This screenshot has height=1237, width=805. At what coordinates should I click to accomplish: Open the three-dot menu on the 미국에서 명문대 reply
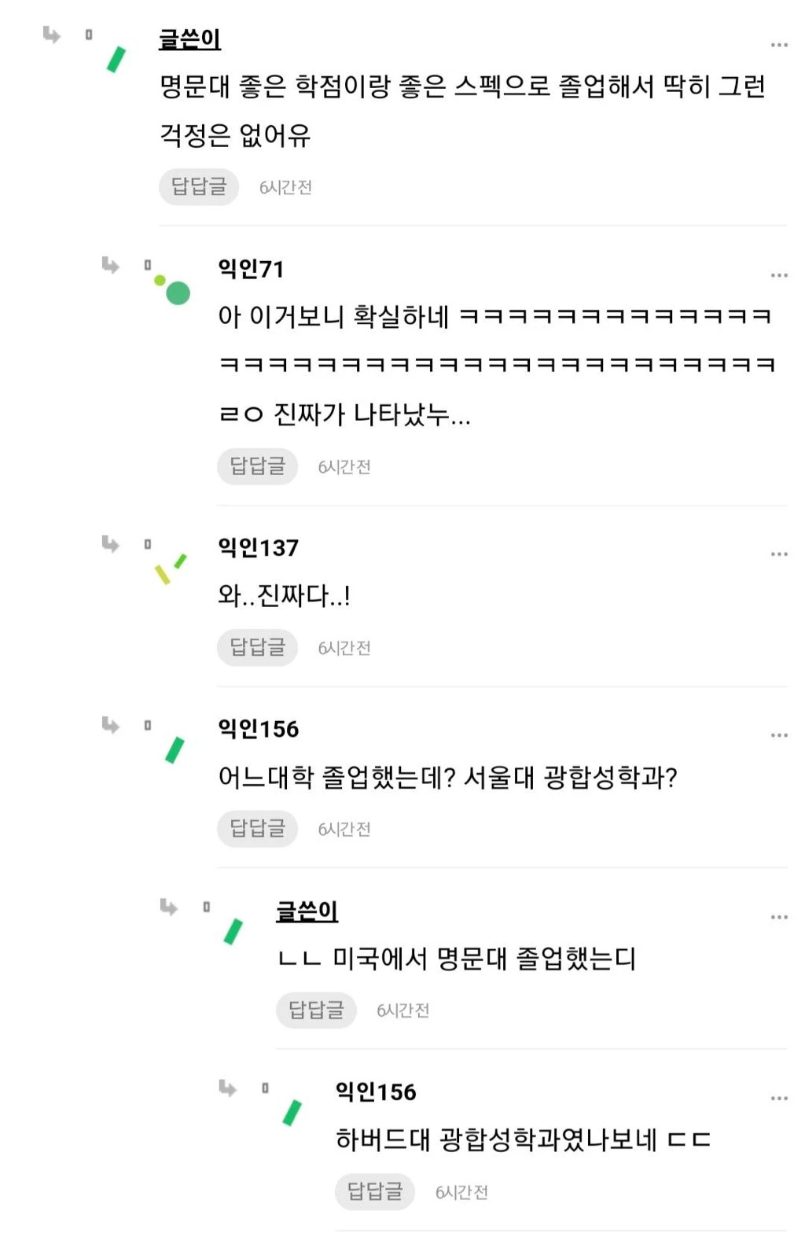pyautogui.click(x=778, y=917)
